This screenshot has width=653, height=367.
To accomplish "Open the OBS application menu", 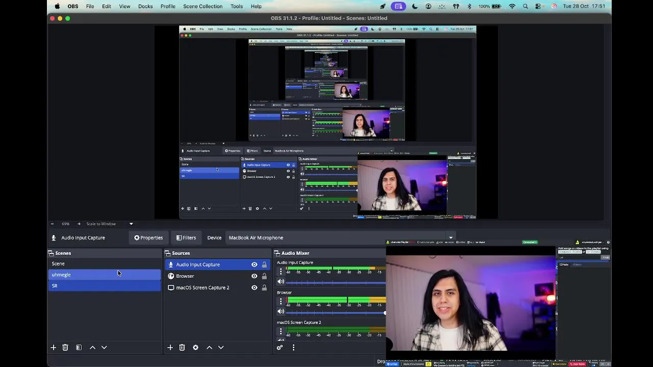I will click(73, 6).
